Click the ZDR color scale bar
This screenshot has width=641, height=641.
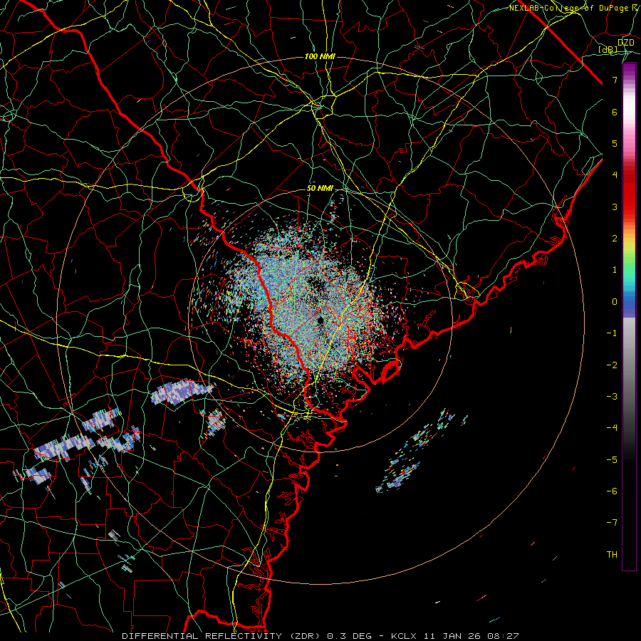[629, 316]
